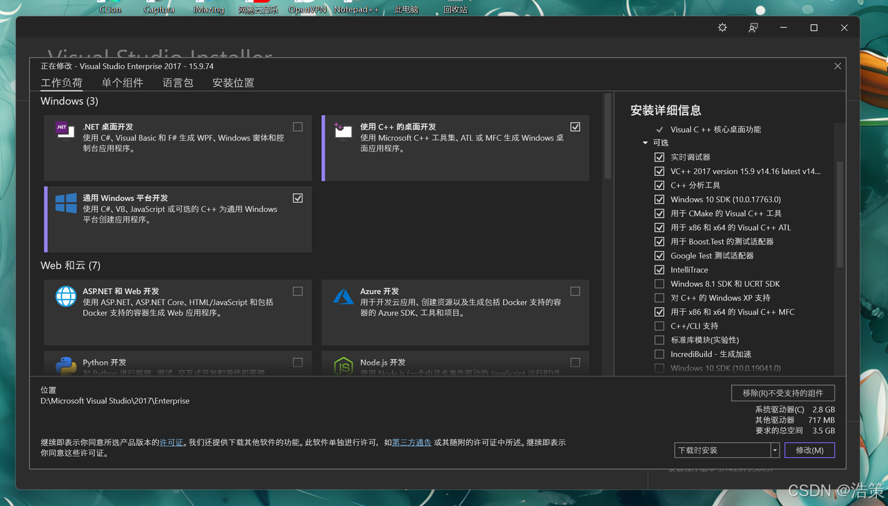Uncheck Visual C++ ATL component
Screen dimensions: 888x506
coord(659,227)
